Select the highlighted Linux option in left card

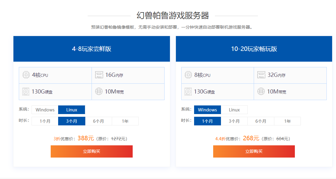[72, 110]
